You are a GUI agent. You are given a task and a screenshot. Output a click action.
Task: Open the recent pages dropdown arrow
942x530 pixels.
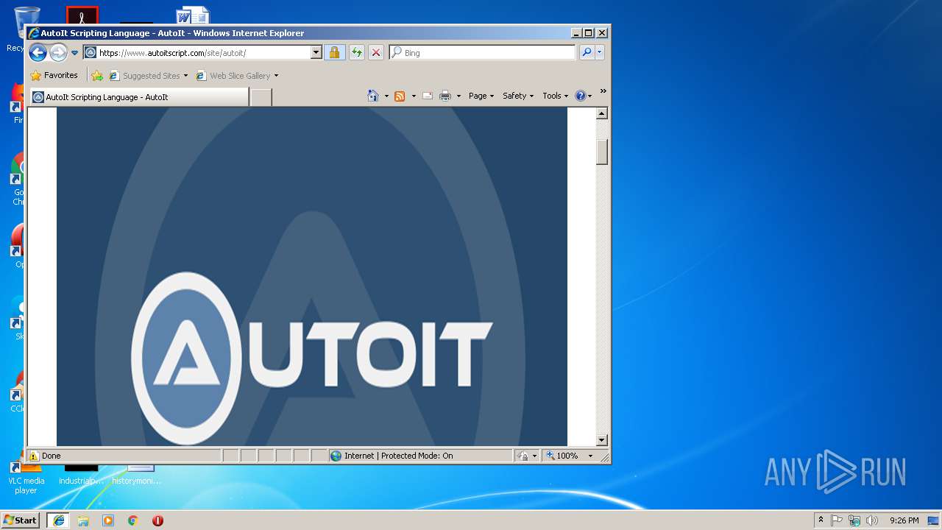pyautogui.click(x=74, y=53)
